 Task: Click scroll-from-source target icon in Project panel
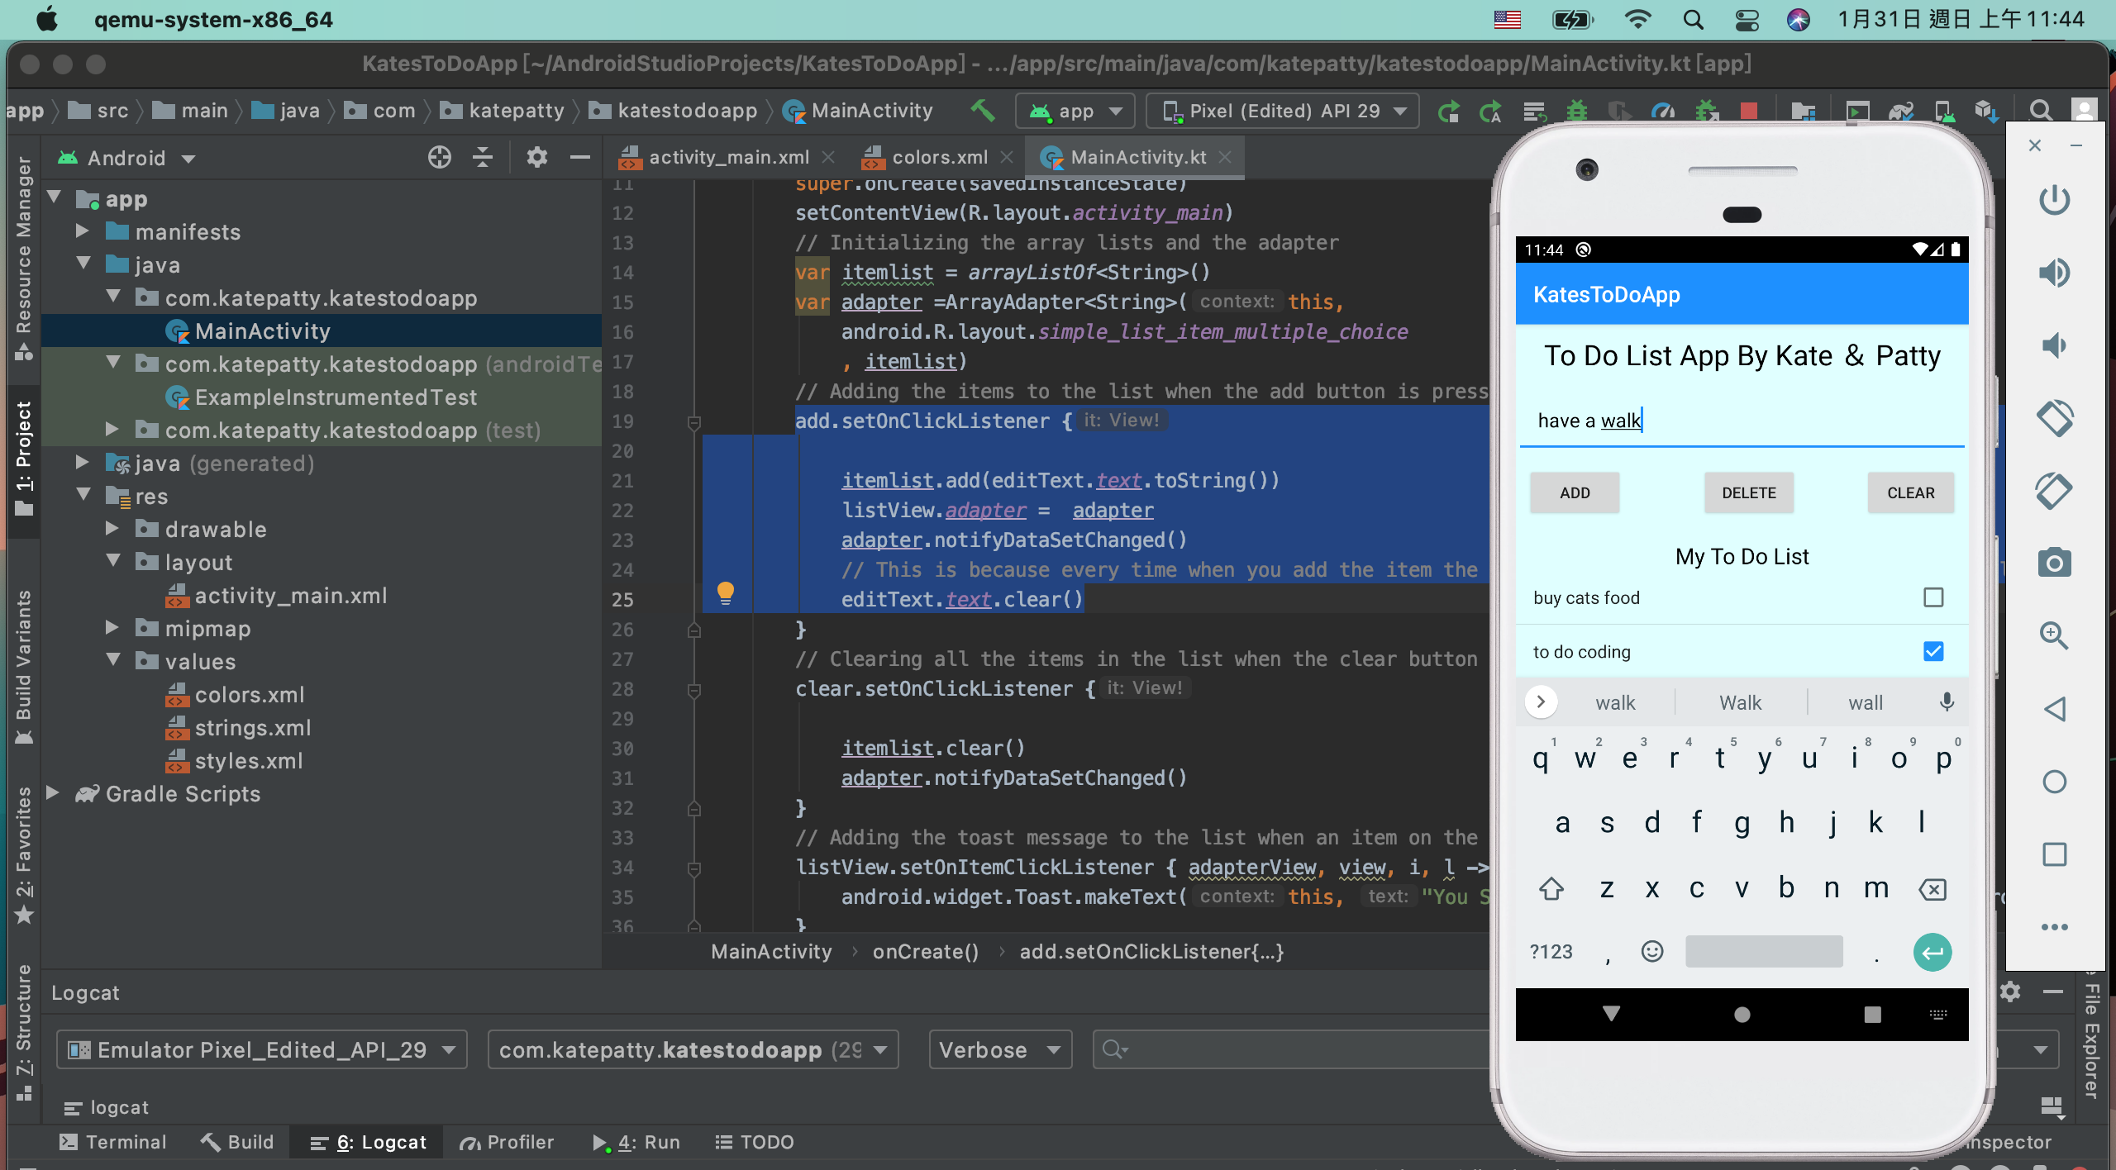[x=440, y=157]
